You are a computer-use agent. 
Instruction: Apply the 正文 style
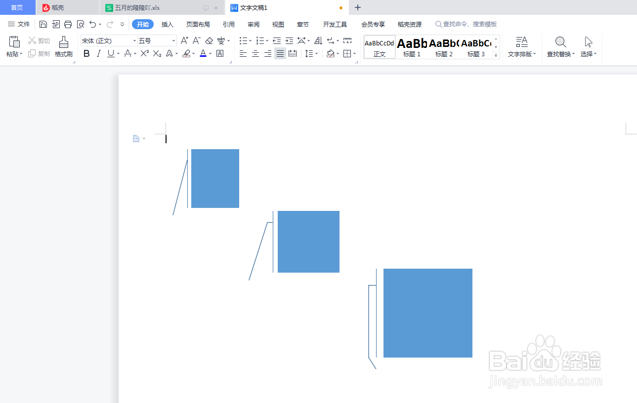380,47
